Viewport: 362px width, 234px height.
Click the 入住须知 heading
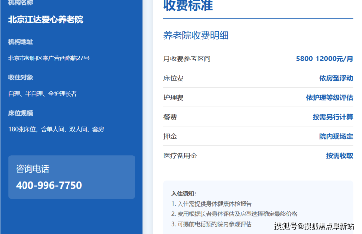click(x=184, y=194)
